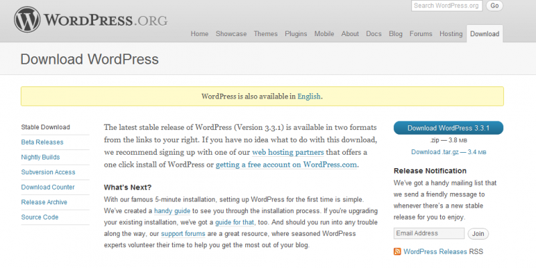
Task: Open the WordPress Releases link
Action: click(x=435, y=252)
